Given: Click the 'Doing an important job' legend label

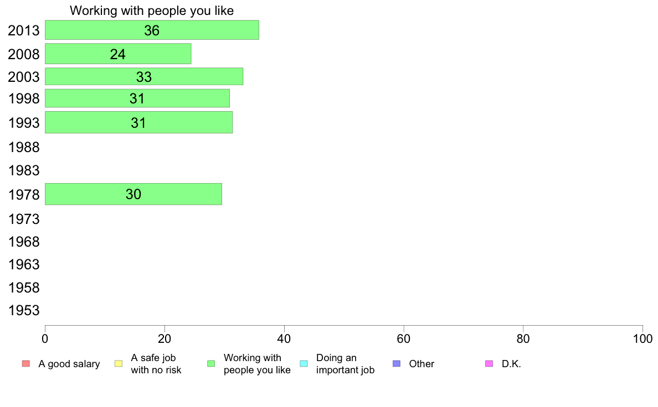Looking at the screenshot, I should click(x=345, y=364).
